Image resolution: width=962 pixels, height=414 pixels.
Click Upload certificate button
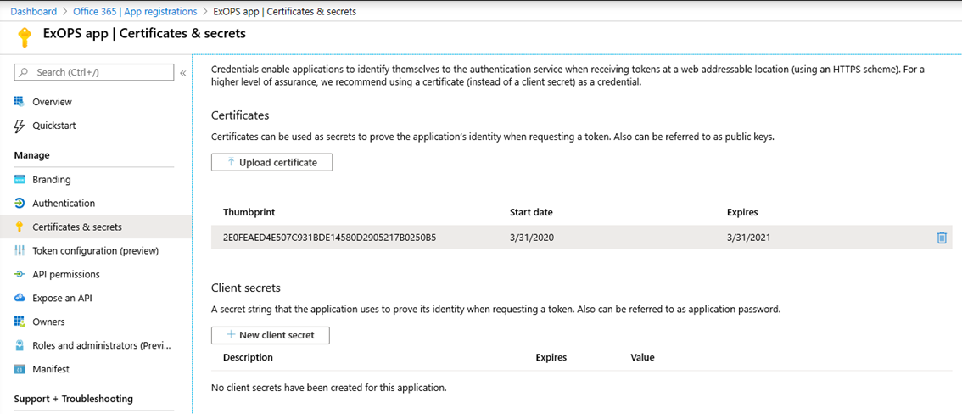(271, 162)
